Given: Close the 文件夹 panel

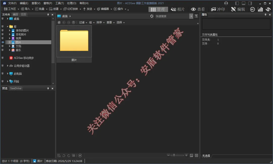Looking at the screenshot, I should (x=52, y=15).
